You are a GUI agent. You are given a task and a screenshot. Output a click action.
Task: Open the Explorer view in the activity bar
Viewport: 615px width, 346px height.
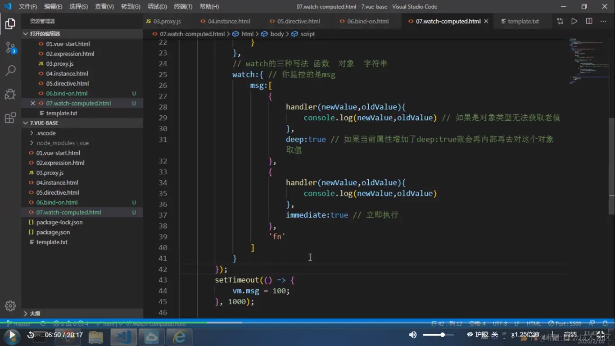pos(10,24)
